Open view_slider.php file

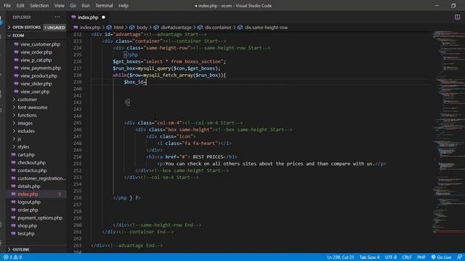coord(36,84)
